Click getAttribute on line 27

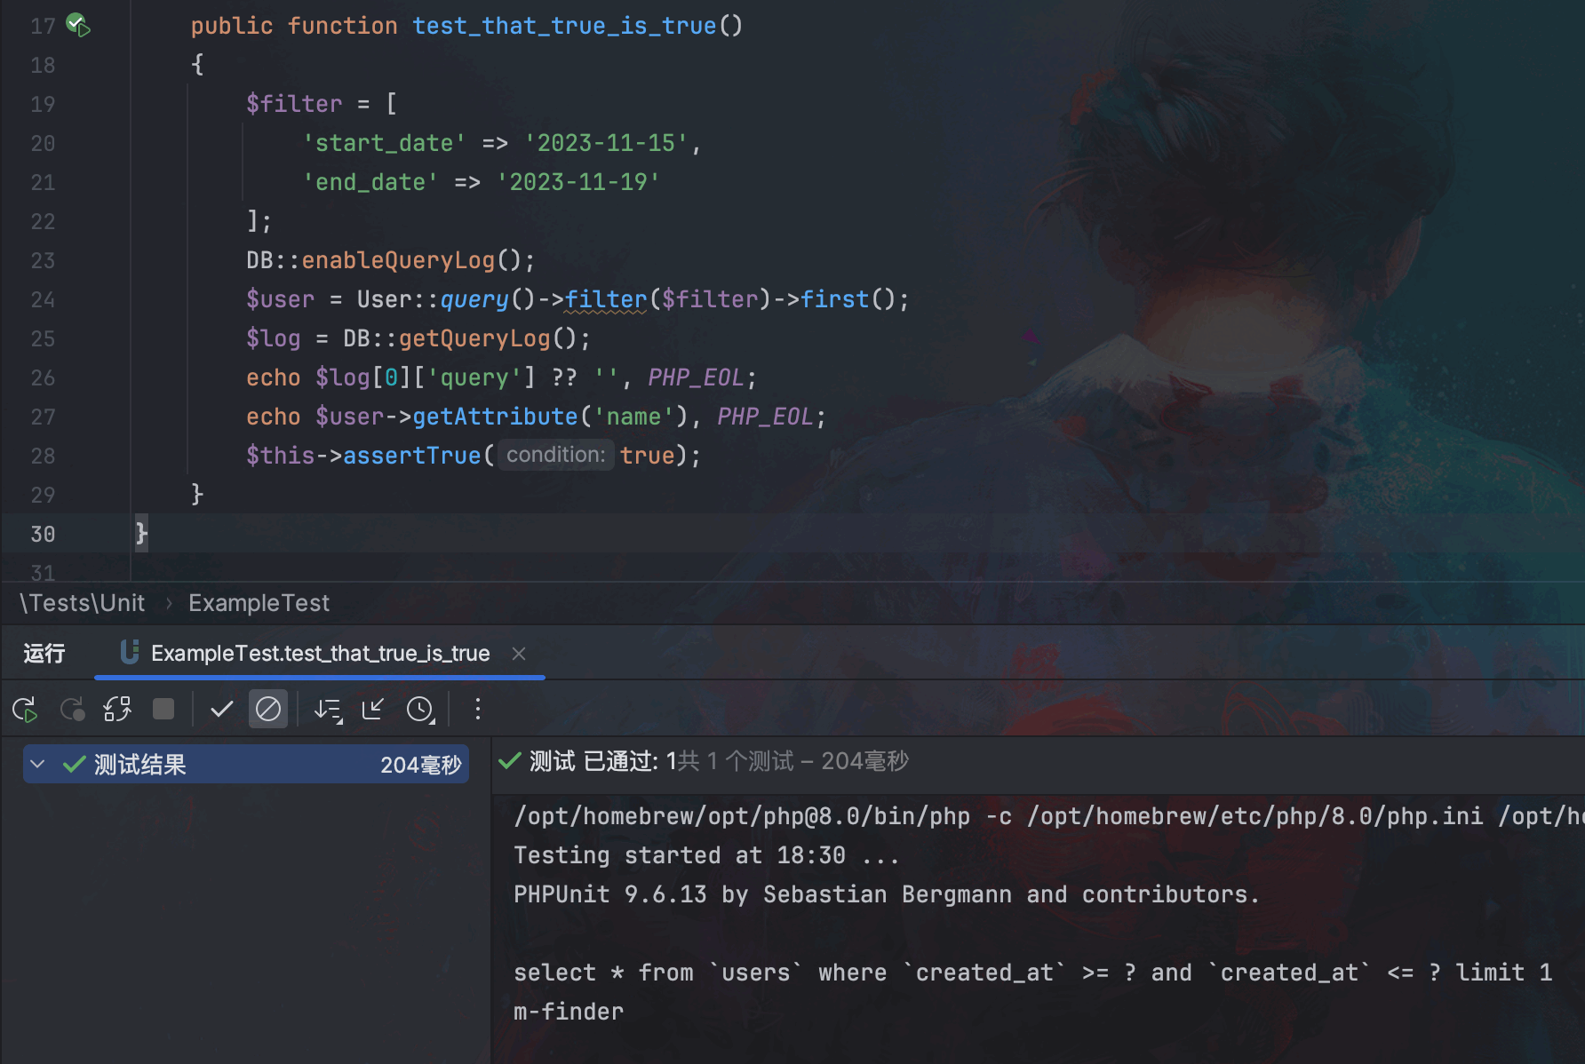click(x=495, y=417)
